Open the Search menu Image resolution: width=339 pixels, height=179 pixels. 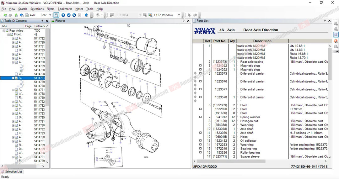[23, 9]
